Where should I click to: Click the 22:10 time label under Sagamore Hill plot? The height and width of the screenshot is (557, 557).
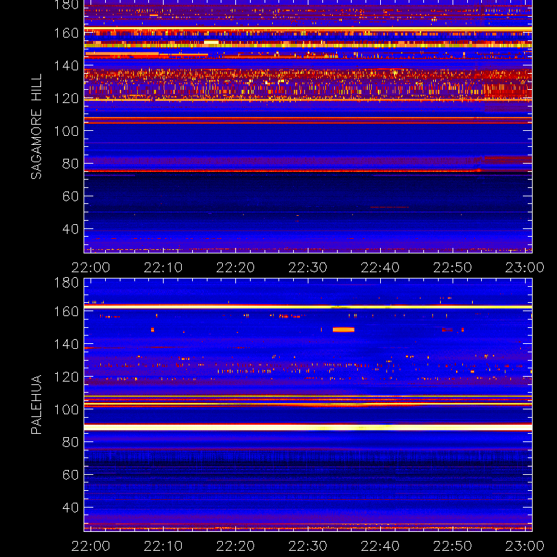point(163,267)
